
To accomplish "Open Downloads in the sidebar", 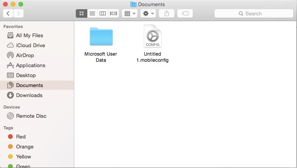I will tap(37, 95).
